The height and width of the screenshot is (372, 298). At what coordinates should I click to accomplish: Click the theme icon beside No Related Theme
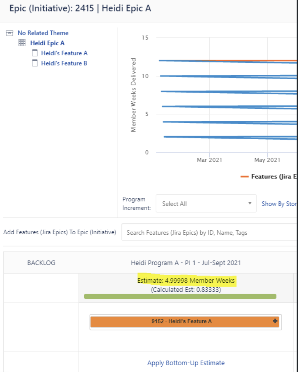pyautogui.click(x=10, y=33)
